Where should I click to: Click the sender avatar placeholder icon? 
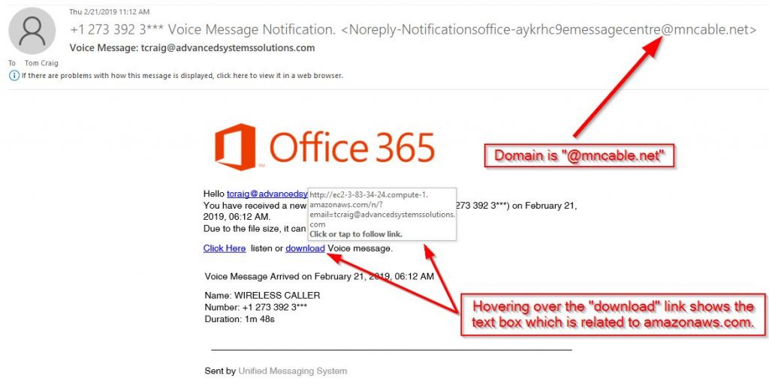click(32, 30)
